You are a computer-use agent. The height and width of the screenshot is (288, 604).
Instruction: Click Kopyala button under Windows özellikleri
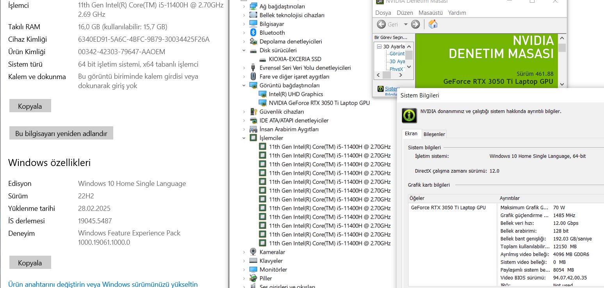30,263
